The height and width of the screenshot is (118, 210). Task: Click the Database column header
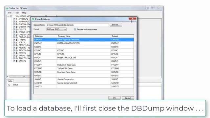coord(45,36)
